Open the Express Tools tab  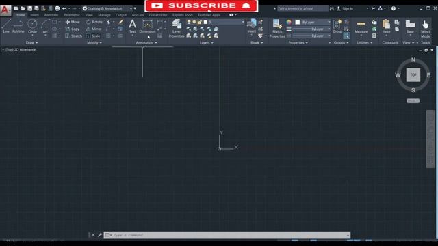pyautogui.click(x=183, y=15)
